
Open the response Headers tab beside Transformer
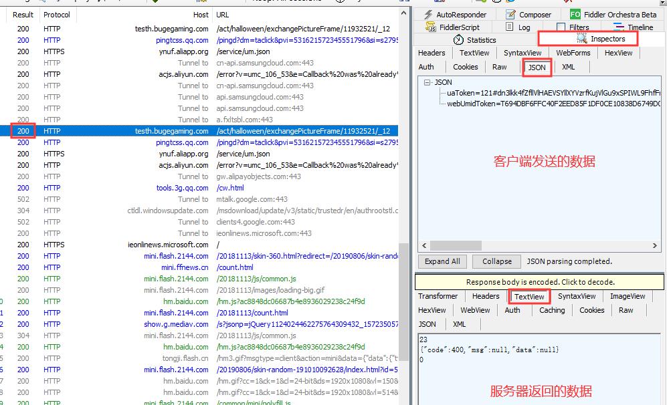click(x=485, y=296)
